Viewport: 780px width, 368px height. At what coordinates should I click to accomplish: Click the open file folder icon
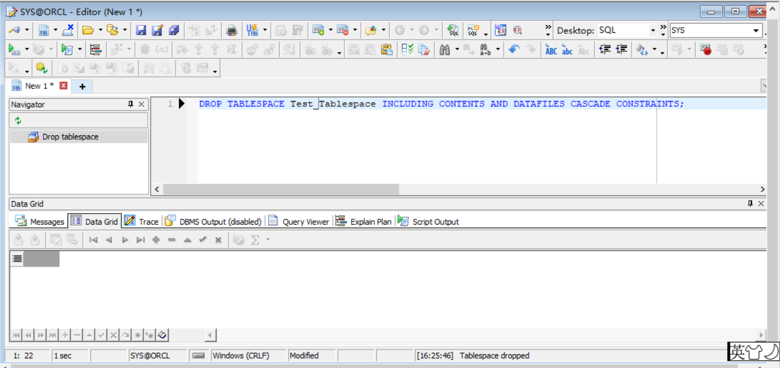pyautogui.click(x=88, y=30)
